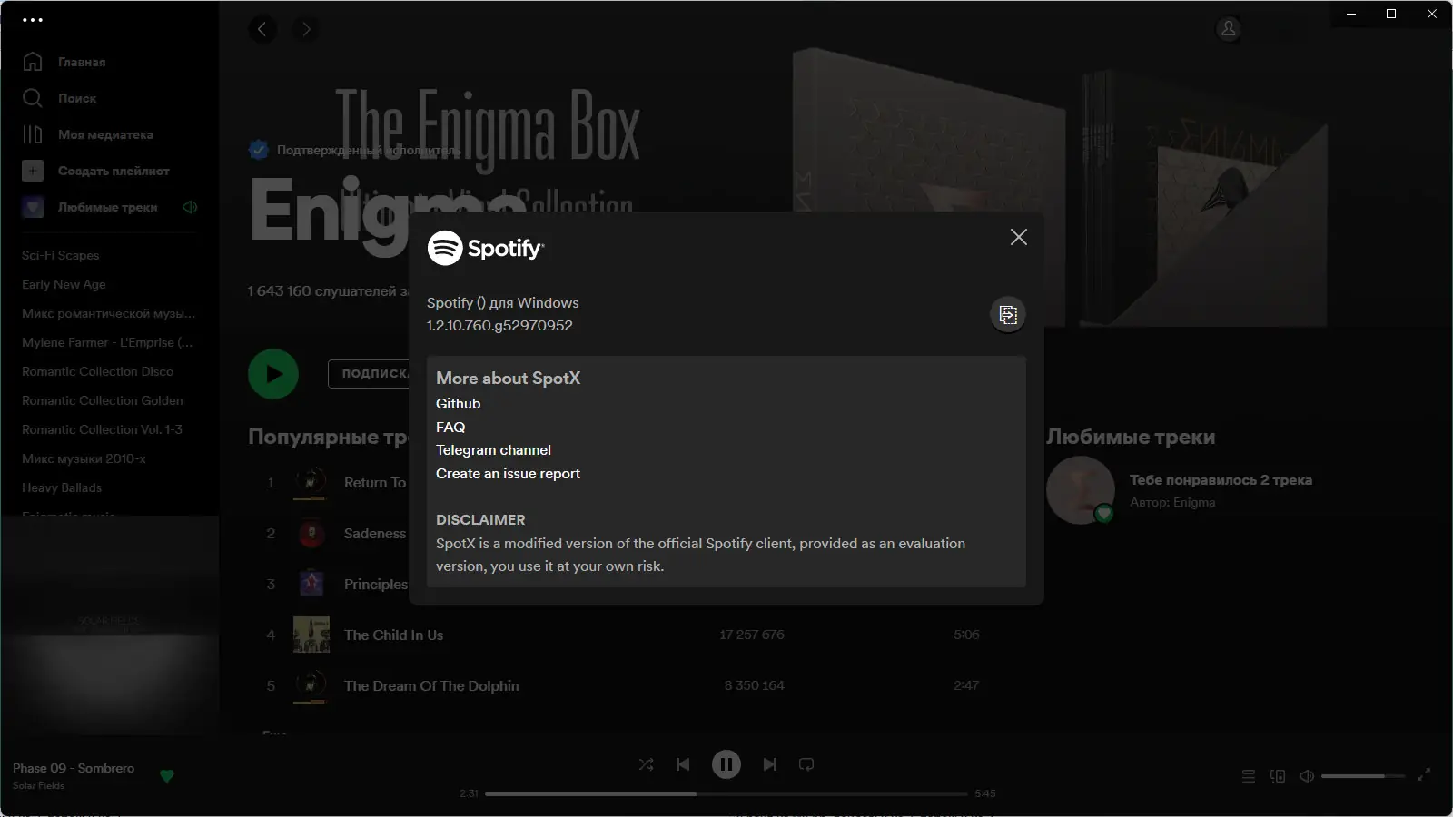Open Моя медиатека library
The image size is (1453, 817).
[x=87, y=134]
